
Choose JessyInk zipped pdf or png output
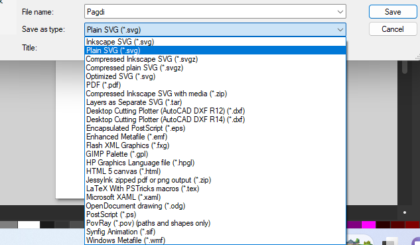point(215,180)
